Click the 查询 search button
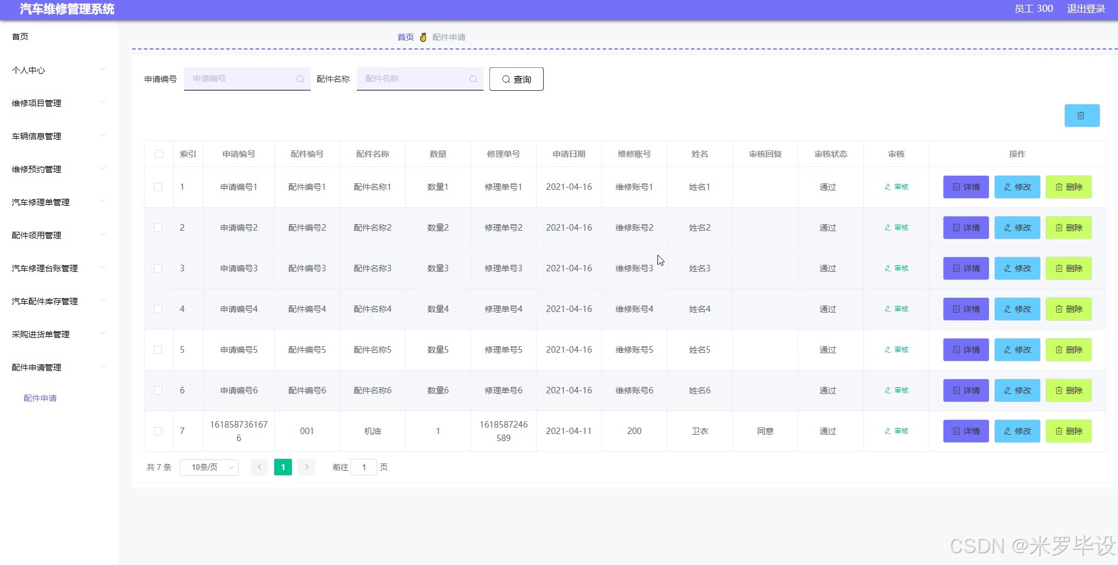The width and height of the screenshot is (1118, 565). [516, 79]
